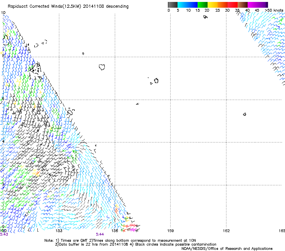Click the green 15-20 knots color band
285x251 pixels.
(203, 5)
